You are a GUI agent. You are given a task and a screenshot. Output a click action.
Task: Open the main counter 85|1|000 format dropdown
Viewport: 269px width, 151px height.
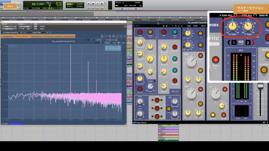point(45,4)
